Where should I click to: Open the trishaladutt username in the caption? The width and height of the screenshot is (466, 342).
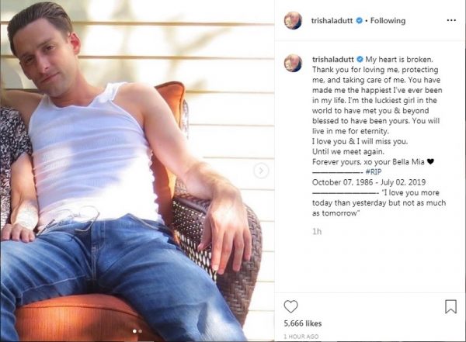[x=333, y=60]
